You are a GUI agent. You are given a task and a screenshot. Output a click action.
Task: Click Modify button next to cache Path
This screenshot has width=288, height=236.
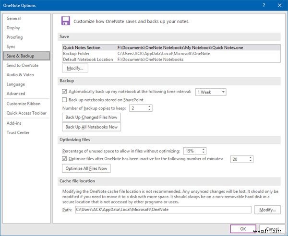[267, 210]
